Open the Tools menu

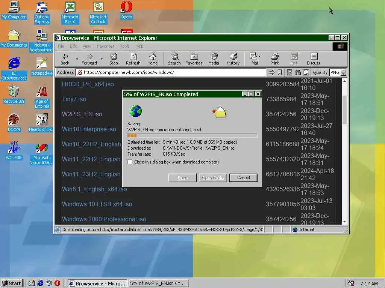pyautogui.click(x=125, y=46)
